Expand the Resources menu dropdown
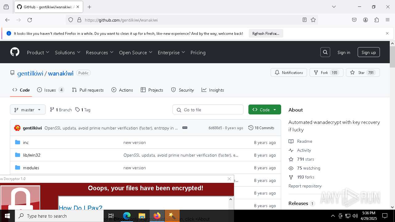The width and height of the screenshot is (395, 222). coord(100,52)
